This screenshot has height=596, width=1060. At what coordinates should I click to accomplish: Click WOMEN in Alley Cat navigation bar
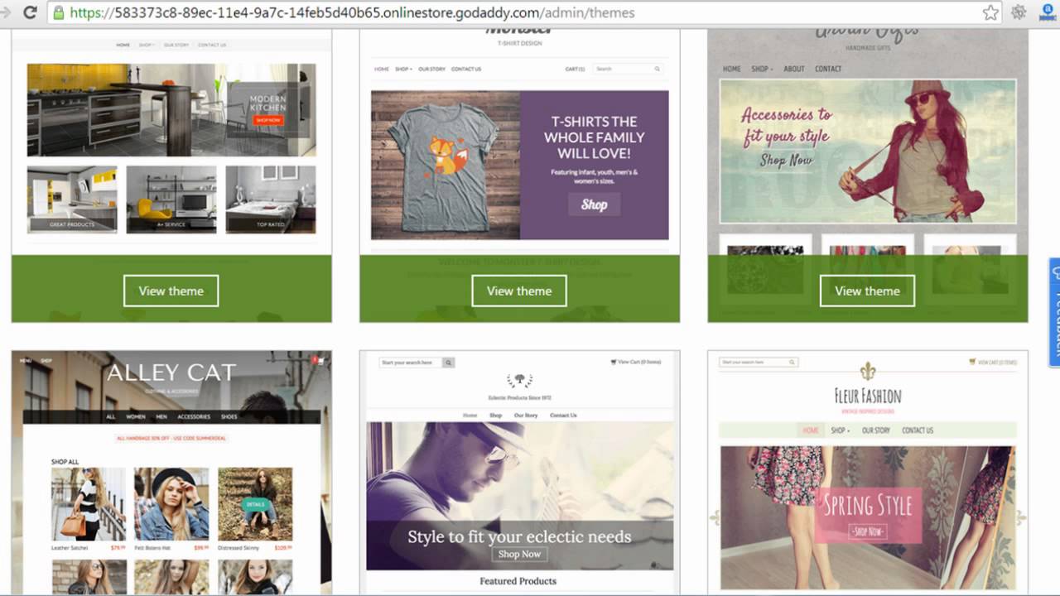coord(136,416)
